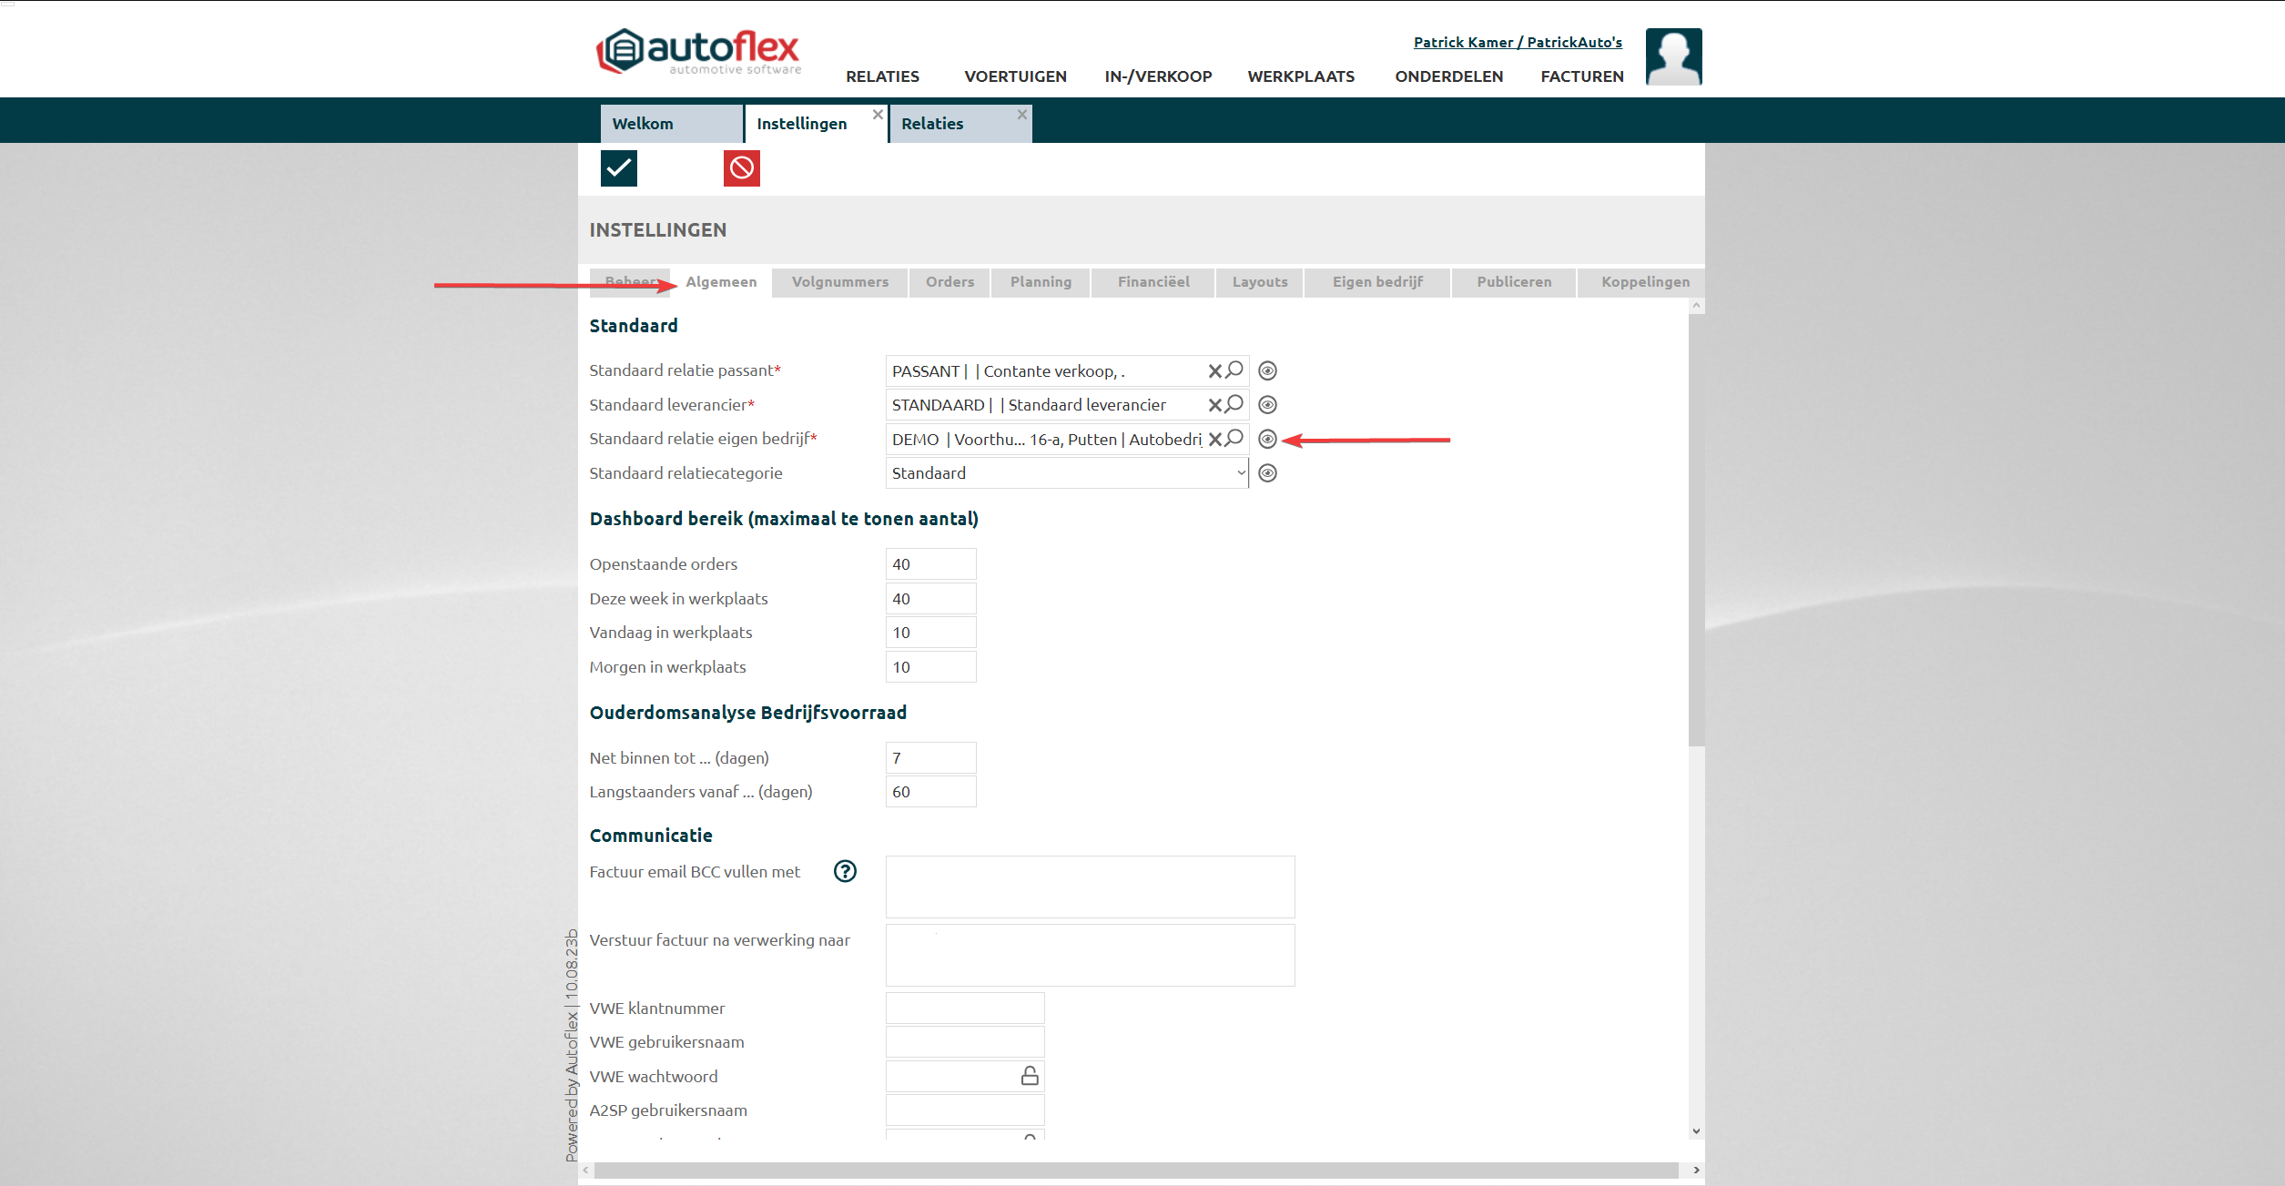
Task: Click the horizontal scrollbar right arrow
Action: (x=1696, y=1171)
